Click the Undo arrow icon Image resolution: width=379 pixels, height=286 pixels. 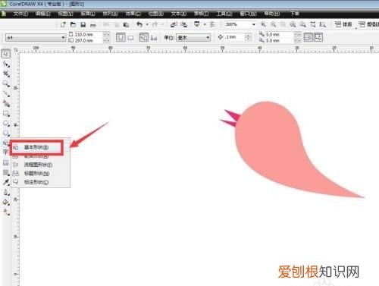click(139, 24)
